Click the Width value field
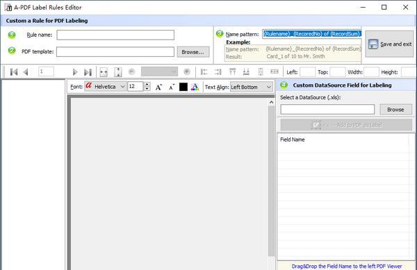This screenshot has height=270, width=417. click(x=371, y=72)
